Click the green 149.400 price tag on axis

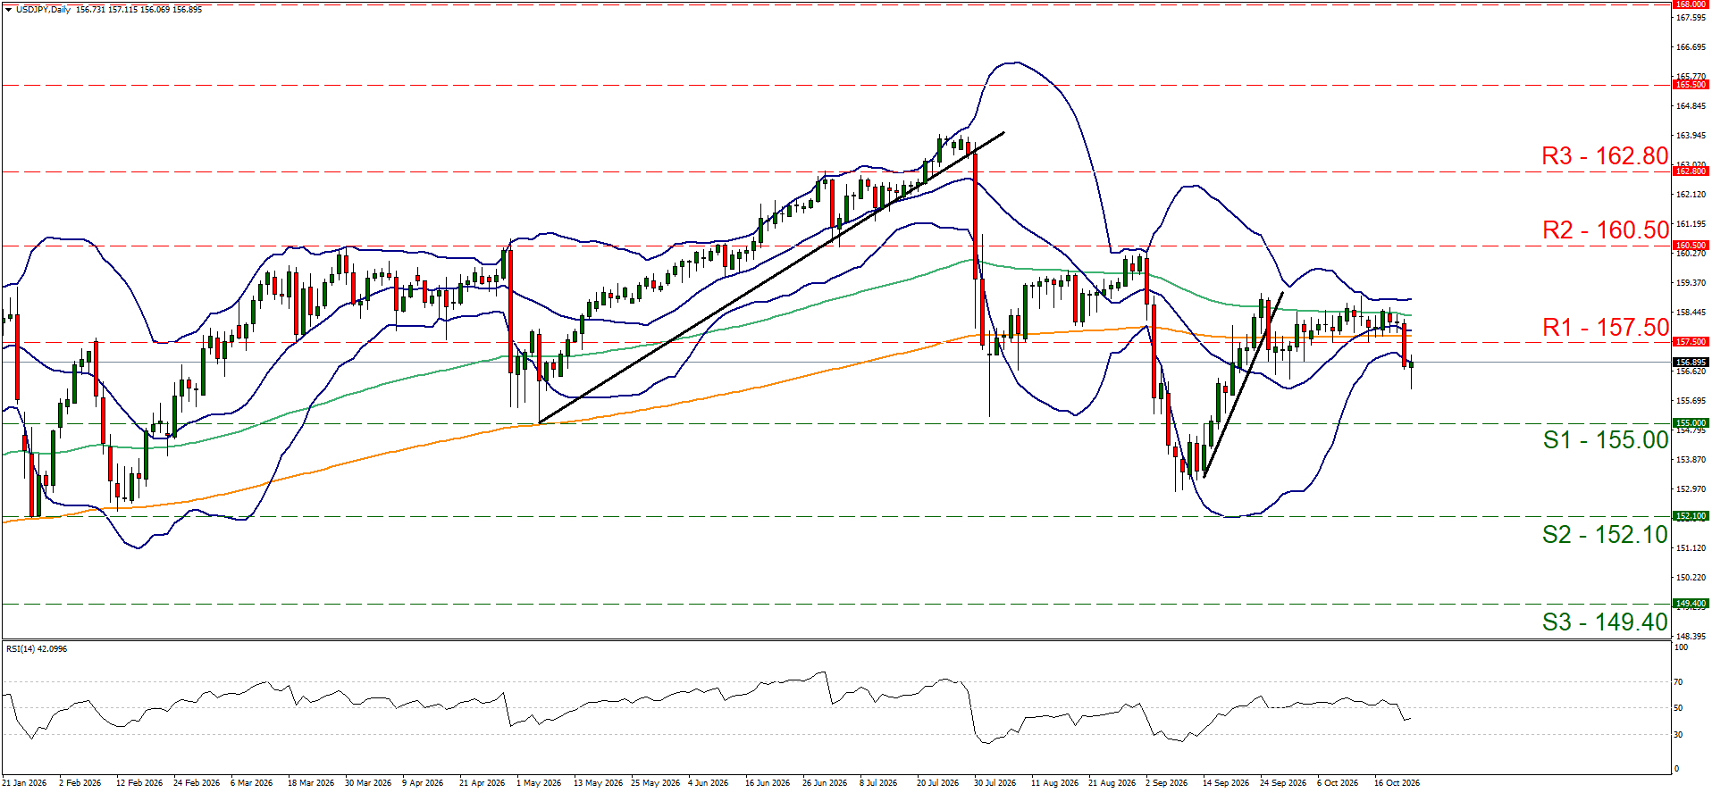[x=1691, y=603]
